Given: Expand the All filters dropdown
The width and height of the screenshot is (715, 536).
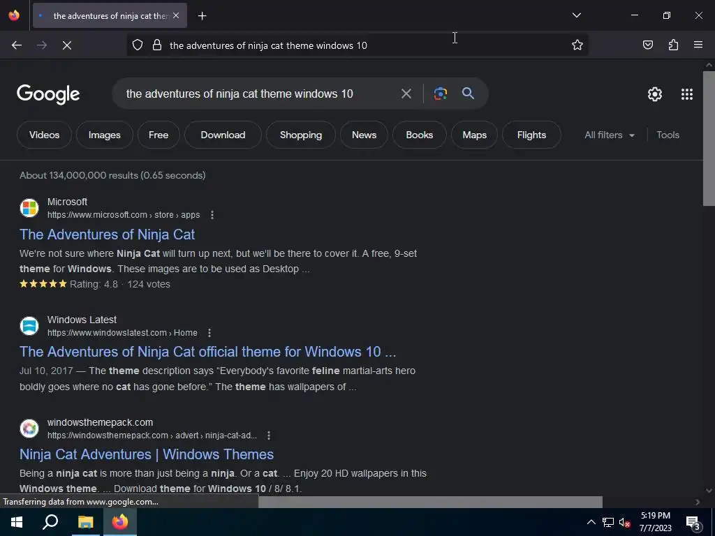Looking at the screenshot, I should [x=610, y=135].
